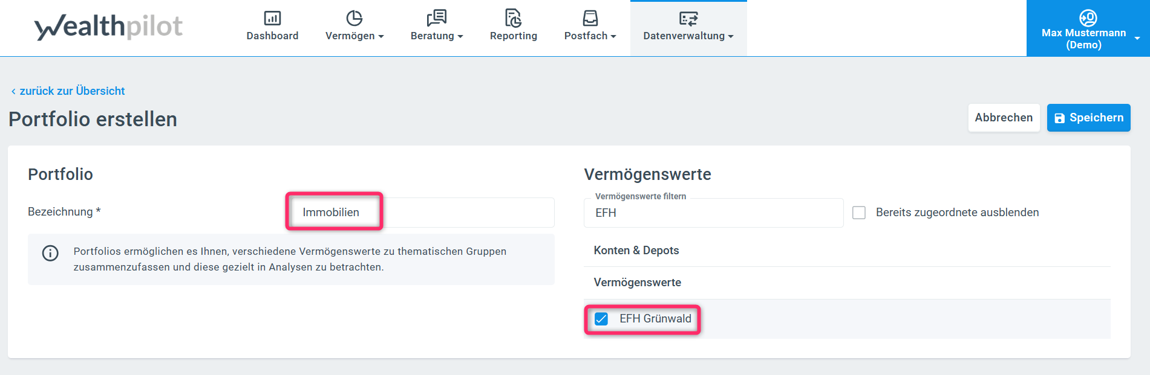The height and width of the screenshot is (375, 1150).
Task: Click the user avatar icon
Action: point(1088,18)
